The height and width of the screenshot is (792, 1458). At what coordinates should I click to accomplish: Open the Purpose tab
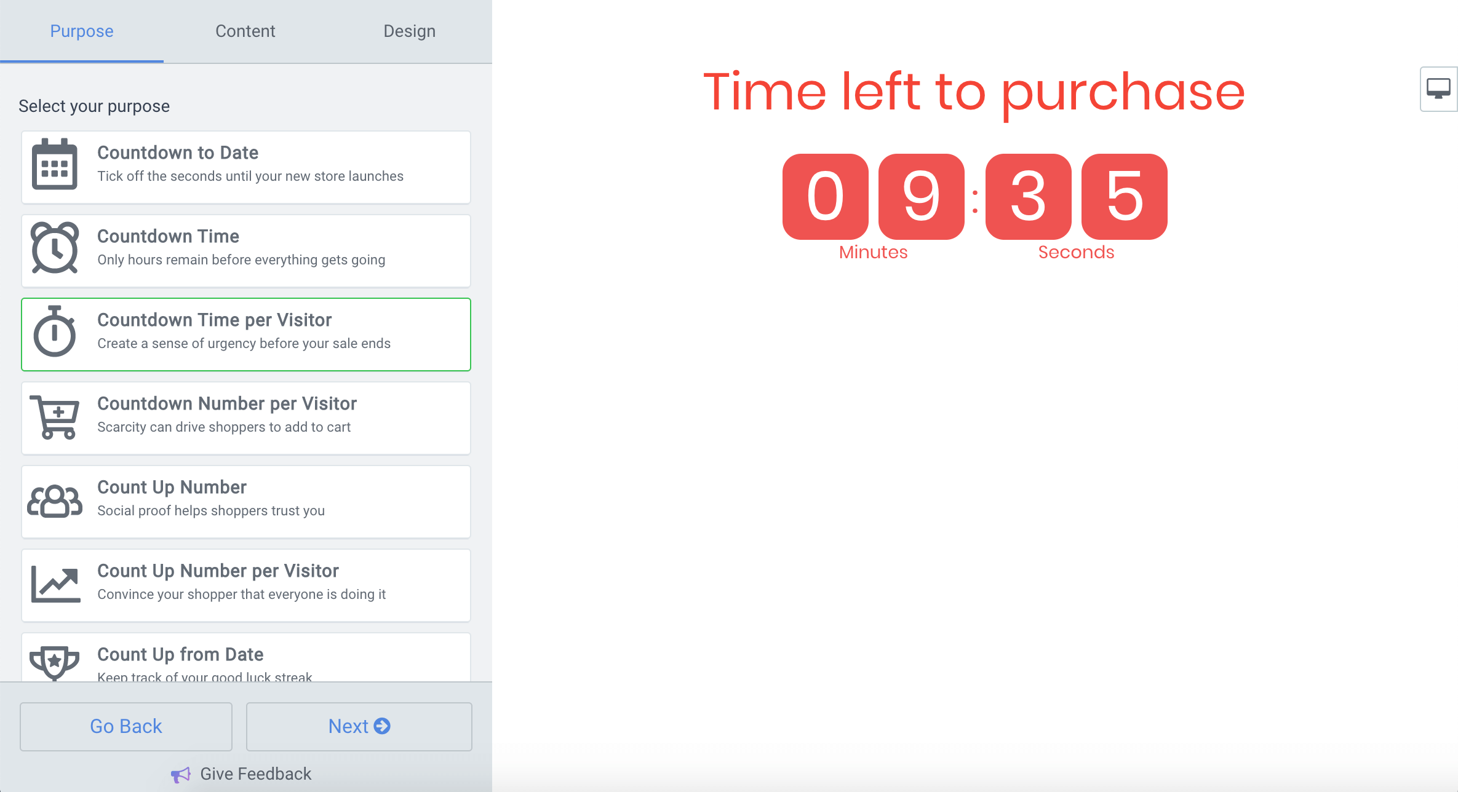(81, 31)
